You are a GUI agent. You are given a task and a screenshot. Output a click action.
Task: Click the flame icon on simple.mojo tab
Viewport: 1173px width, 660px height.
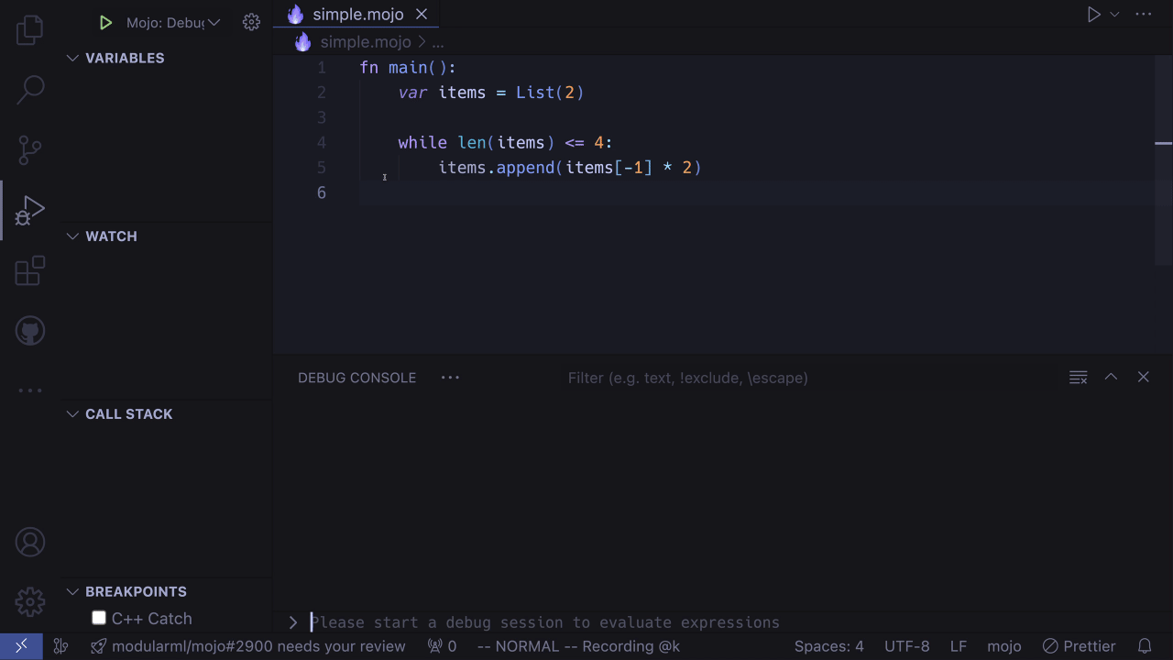click(x=295, y=14)
